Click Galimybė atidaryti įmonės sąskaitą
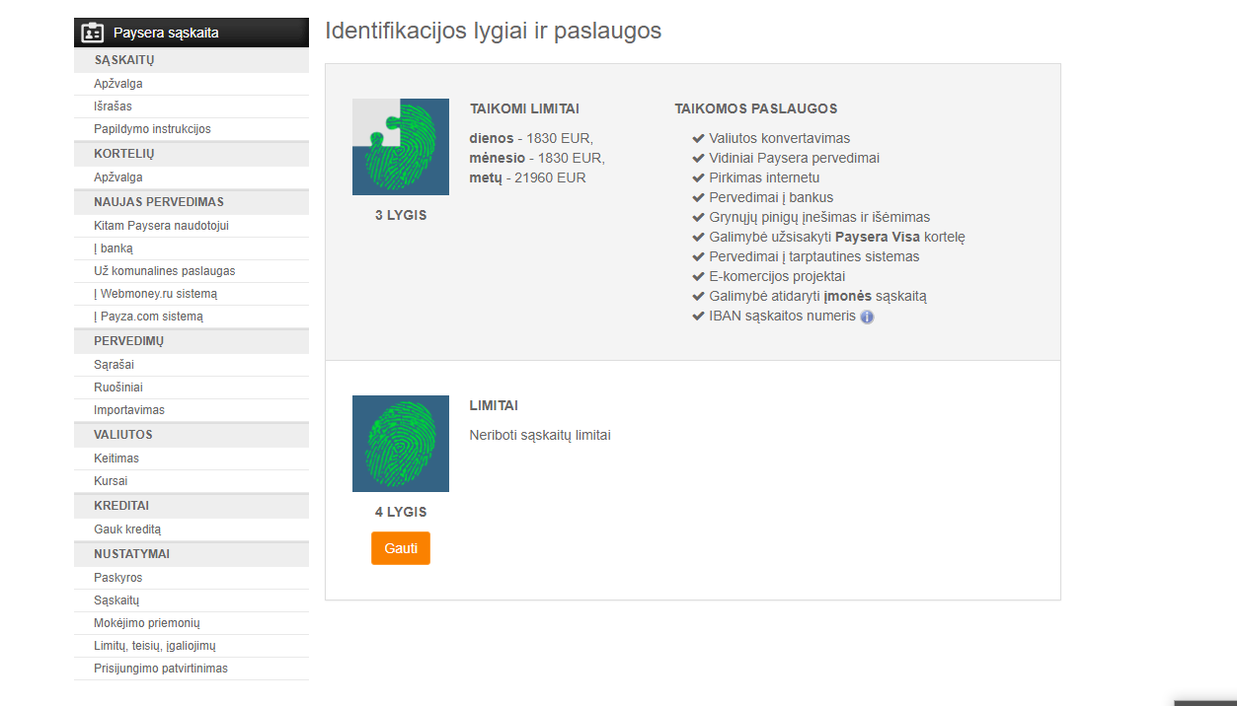The width and height of the screenshot is (1237, 706). coord(817,296)
